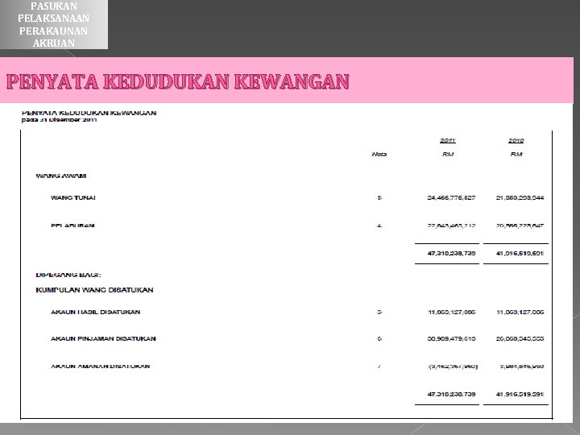Screen dimensions: 580x435
Task: Click the 'pada 31 Disember 2011' date line
Action: 59,120
